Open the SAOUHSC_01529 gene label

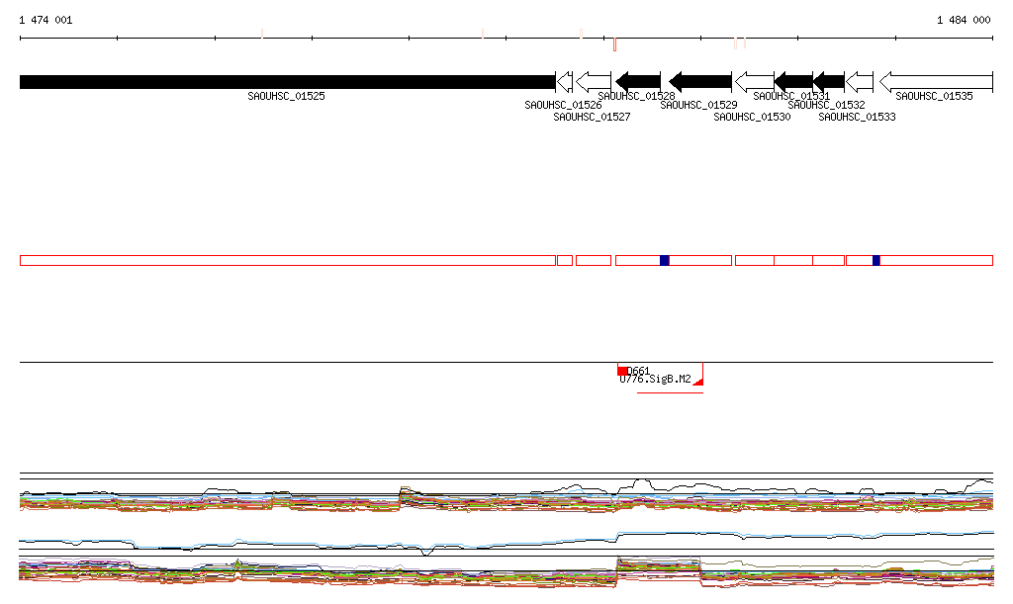(698, 105)
